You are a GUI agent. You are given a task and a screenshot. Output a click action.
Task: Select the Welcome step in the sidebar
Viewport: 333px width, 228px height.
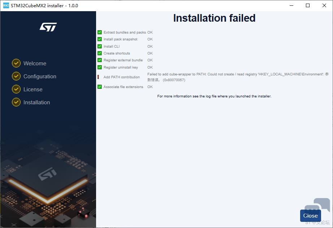[34, 63]
